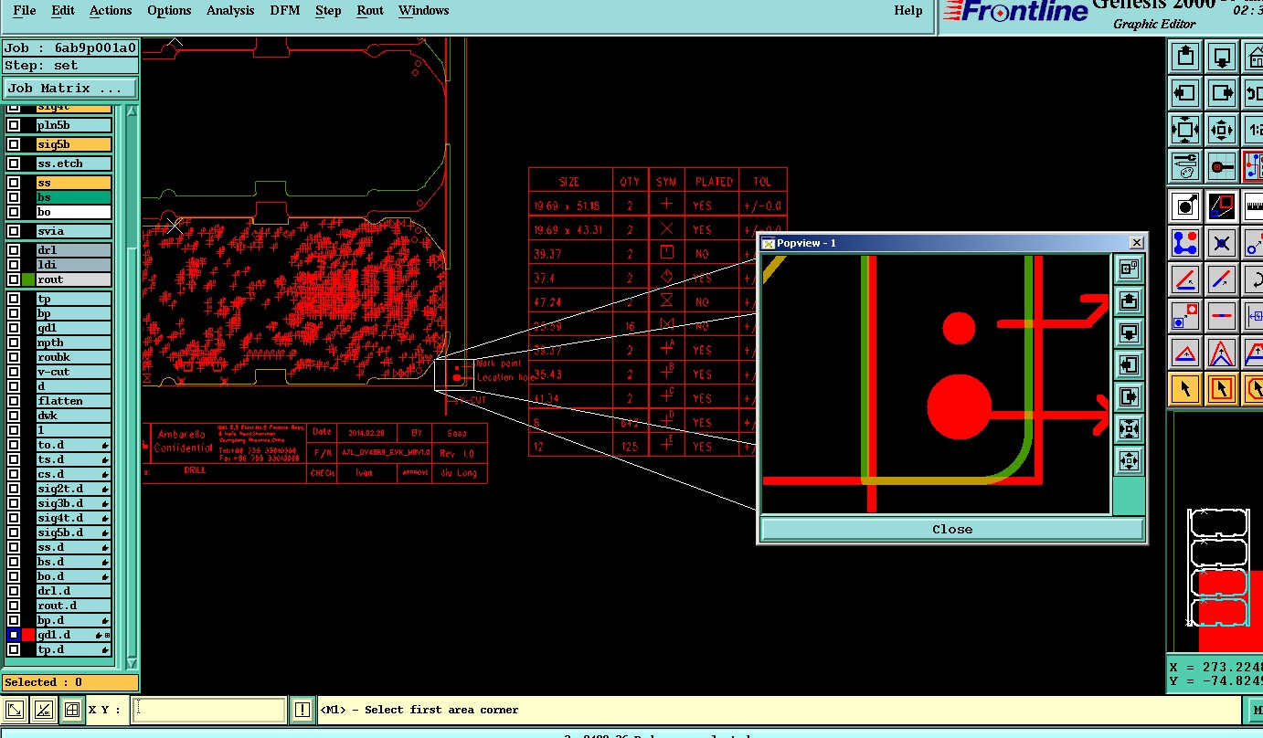Click the pan down view icon
1263x738 pixels.
pos(1223,57)
